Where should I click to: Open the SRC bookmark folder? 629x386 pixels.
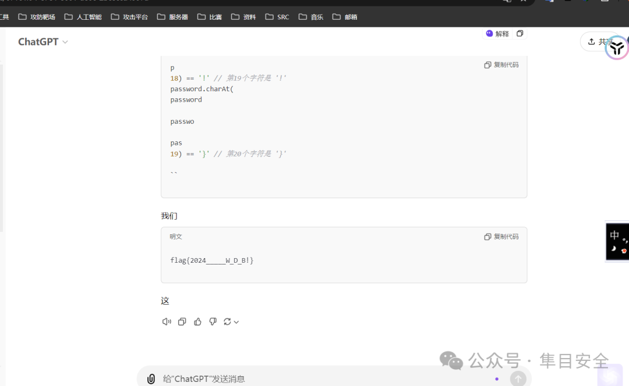(277, 17)
